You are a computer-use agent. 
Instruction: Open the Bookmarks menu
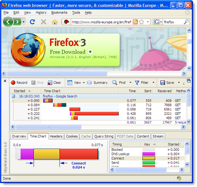click(x=59, y=12)
